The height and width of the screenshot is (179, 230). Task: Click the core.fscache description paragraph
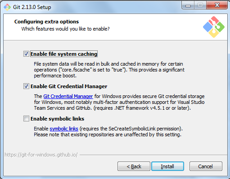pyautogui.click(x=109, y=70)
